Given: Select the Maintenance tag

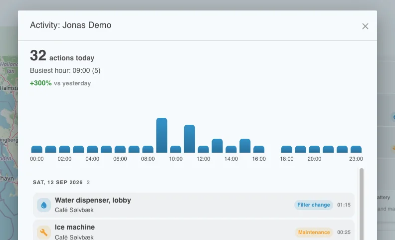Looking at the screenshot, I should [x=314, y=232].
